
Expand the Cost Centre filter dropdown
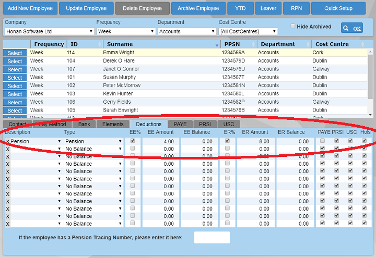(248, 32)
